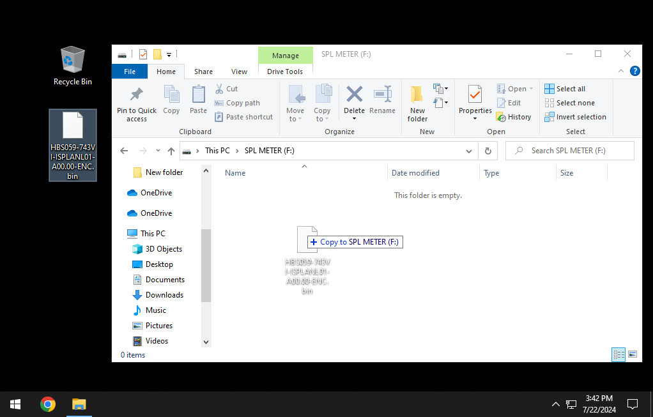
Task: Click the Rename icon in Organize group
Action: 382,95
